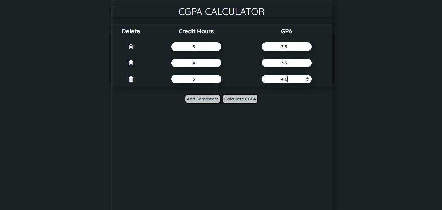Decrease the 4.0 GPA using down arrow

pyautogui.click(x=307, y=80)
